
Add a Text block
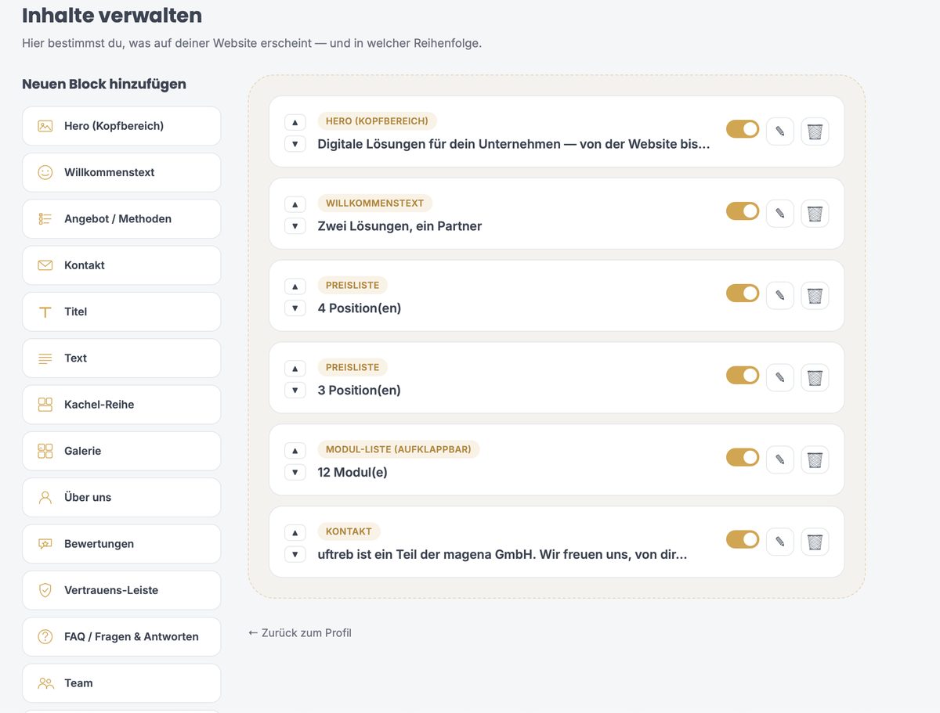[121, 358]
